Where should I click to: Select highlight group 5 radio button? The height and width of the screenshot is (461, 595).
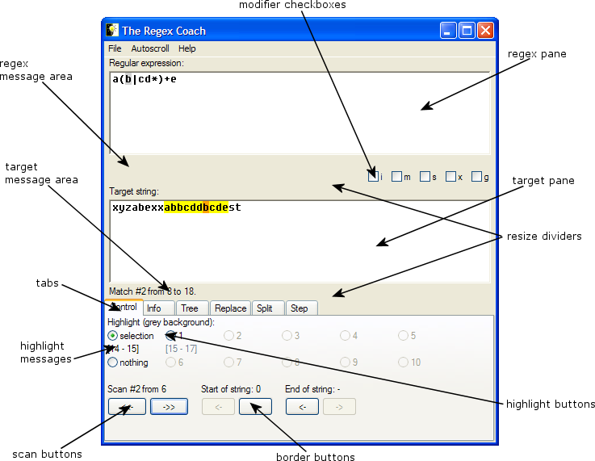tap(403, 335)
